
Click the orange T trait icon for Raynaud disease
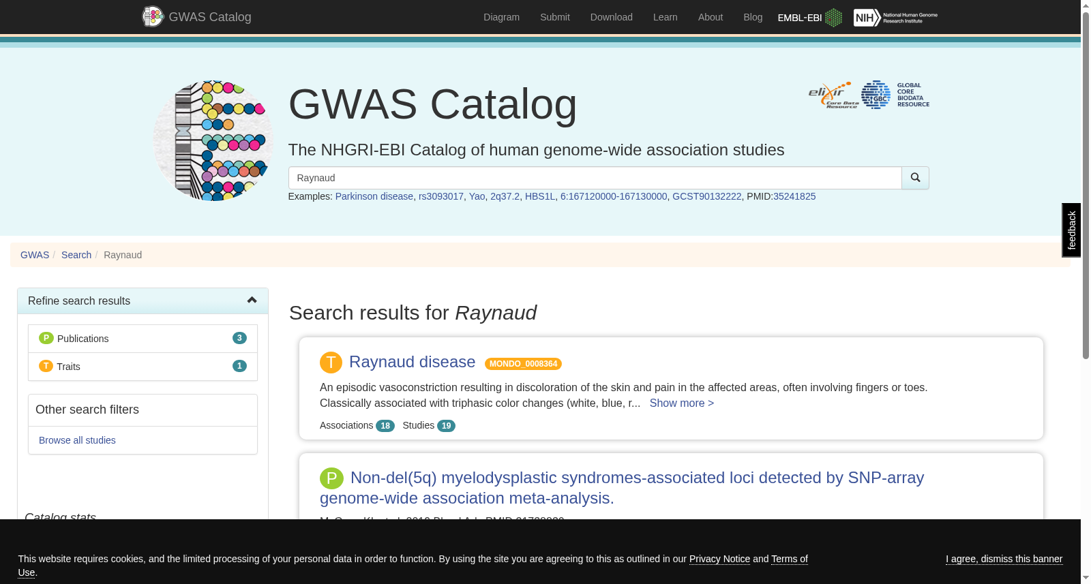pyautogui.click(x=331, y=363)
